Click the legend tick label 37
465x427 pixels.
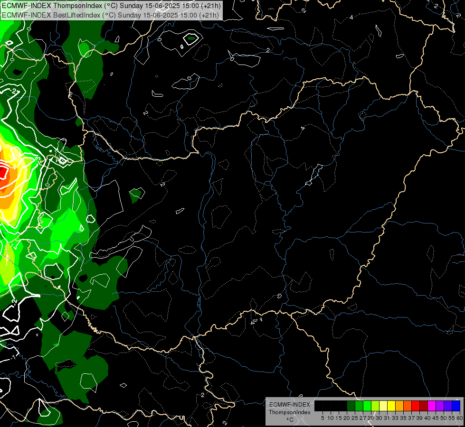pos(411,418)
